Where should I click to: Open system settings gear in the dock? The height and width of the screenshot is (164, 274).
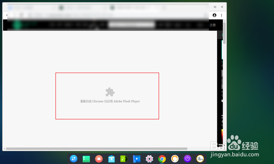pyautogui.click(x=149, y=159)
